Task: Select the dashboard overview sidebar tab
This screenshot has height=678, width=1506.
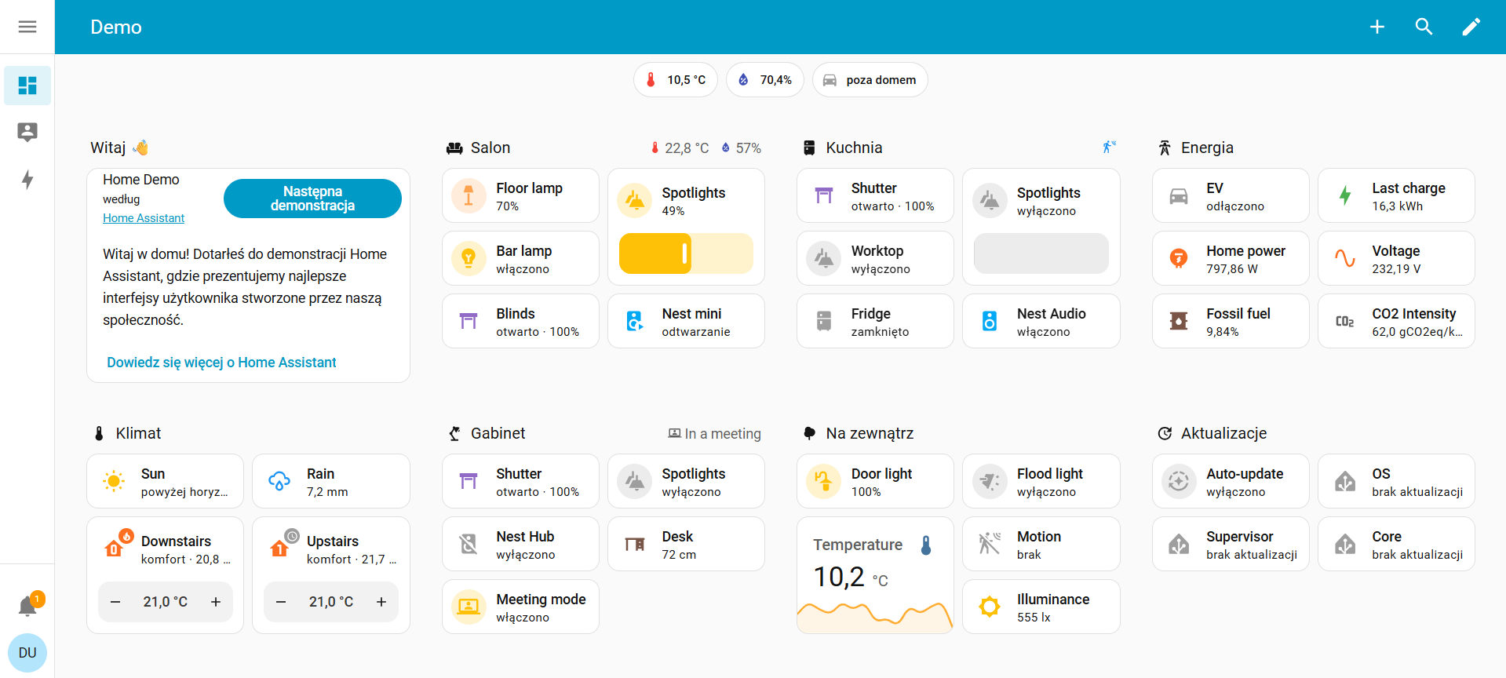Action: (x=27, y=86)
